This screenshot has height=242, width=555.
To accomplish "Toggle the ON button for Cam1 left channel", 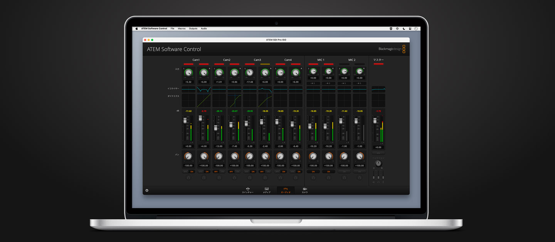I will point(192,171).
